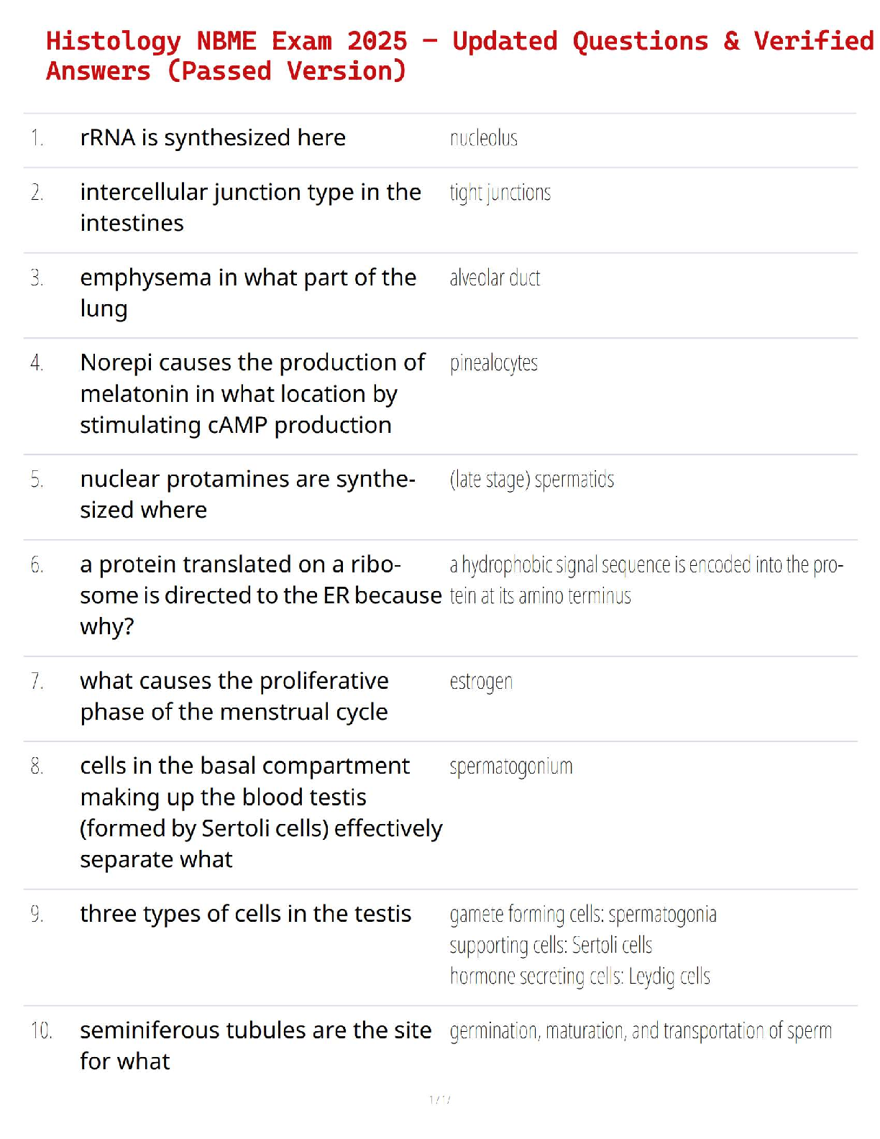
Task: Select the hydrophobic signal sequence answer
Action: click(x=646, y=580)
